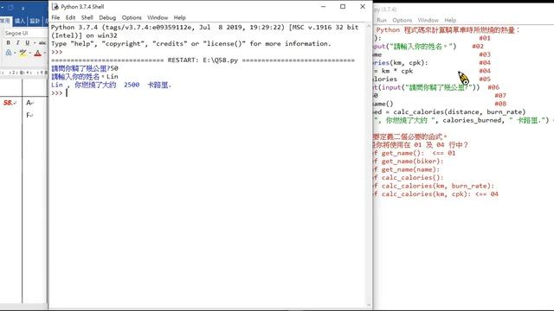
Task: Toggle Bold in Word ribbon
Action: (8, 42)
